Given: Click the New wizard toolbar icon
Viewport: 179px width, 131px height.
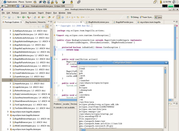Looking at the screenshot, I should click(x=4, y=17).
